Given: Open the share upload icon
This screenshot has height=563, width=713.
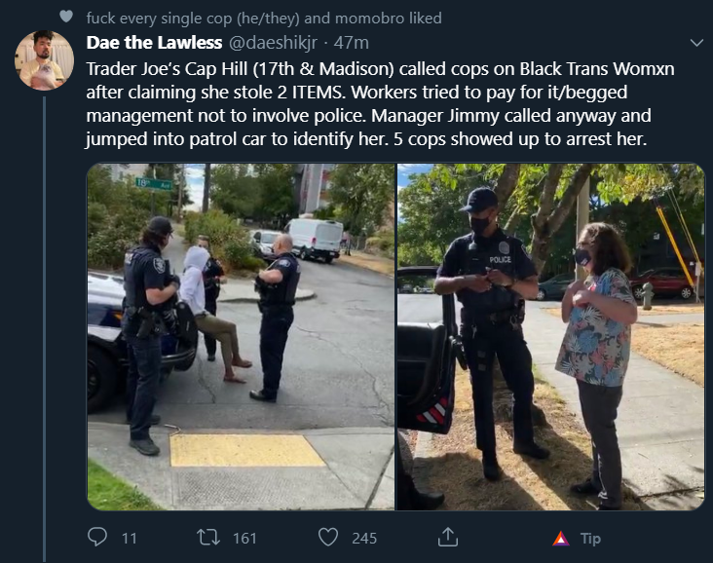Looking at the screenshot, I should [447, 537].
